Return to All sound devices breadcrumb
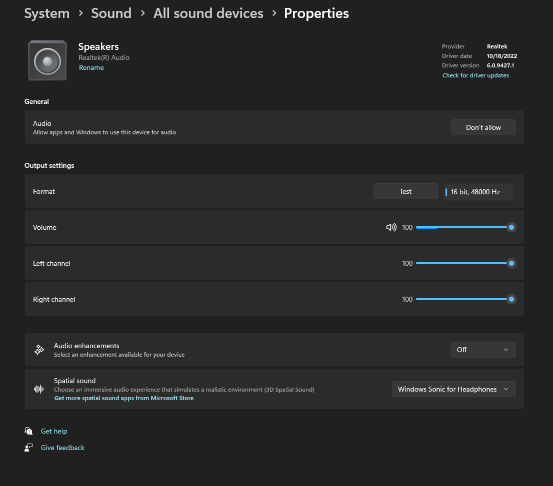Screen dimensions: 553x486 (x=208, y=13)
